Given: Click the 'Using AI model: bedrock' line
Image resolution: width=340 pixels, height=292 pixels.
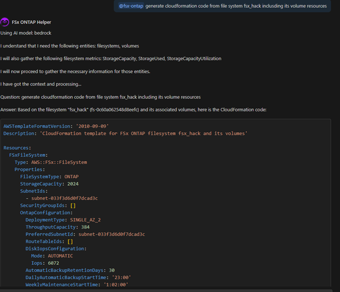Looking at the screenshot, I should pos(26,33).
